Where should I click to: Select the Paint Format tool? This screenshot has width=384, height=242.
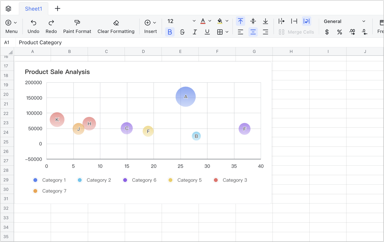click(x=77, y=23)
